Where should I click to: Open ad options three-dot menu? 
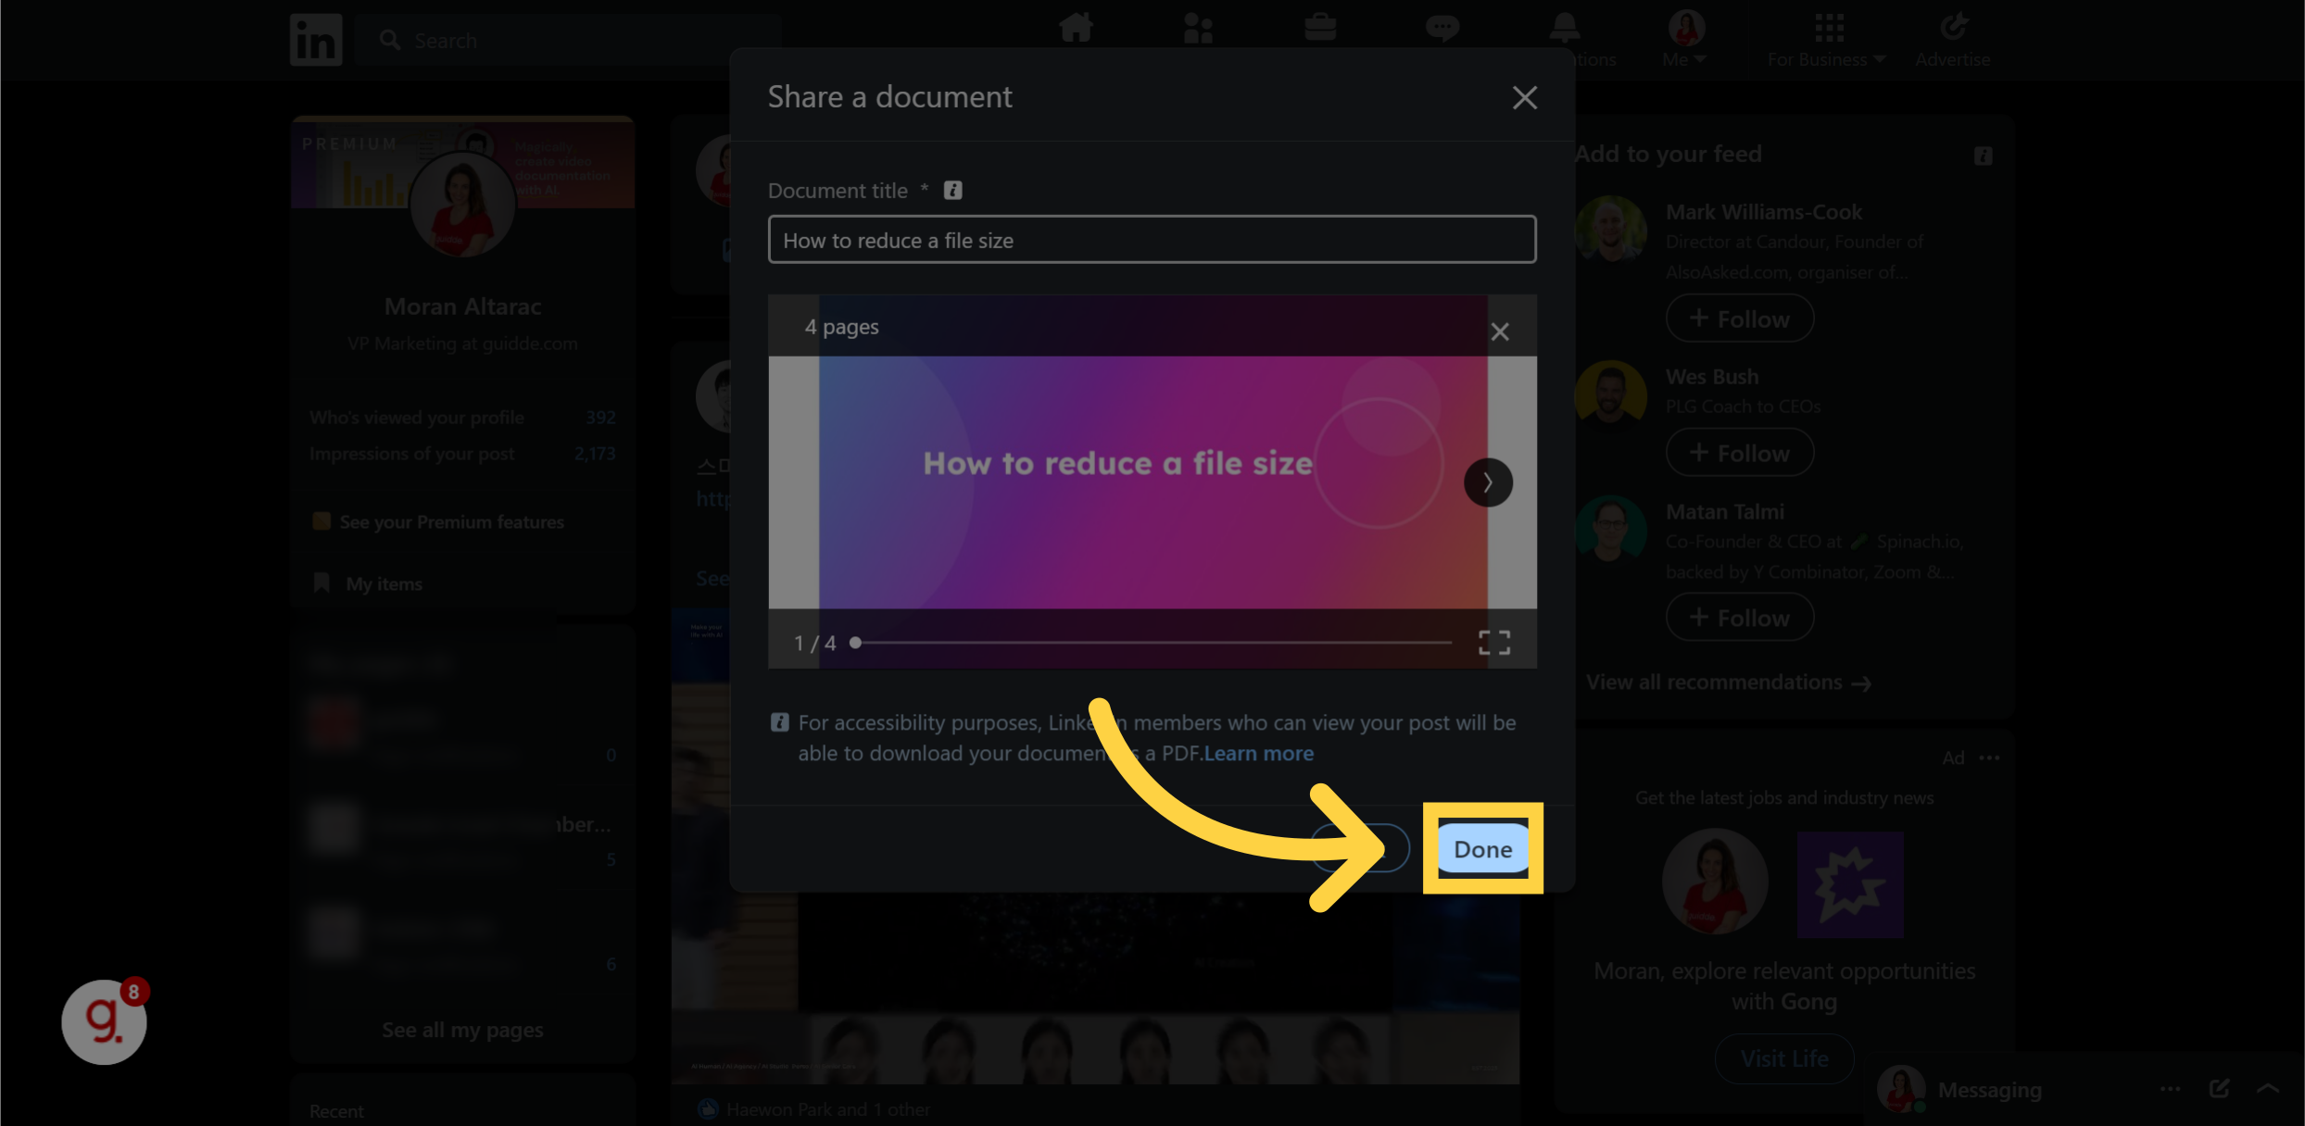point(1989,757)
